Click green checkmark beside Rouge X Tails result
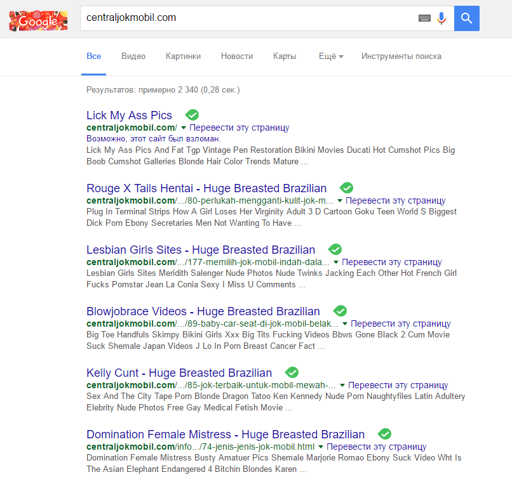The image size is (512, 477). (346, 188)
